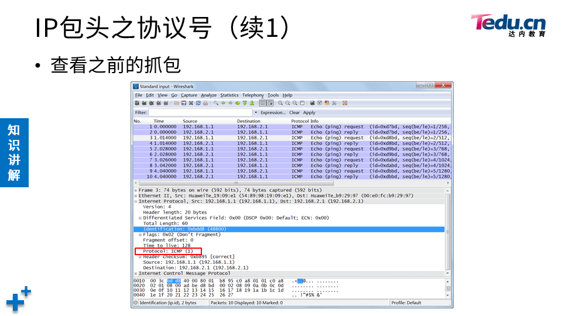Select Protocol: ICMP (1) line
562x316 pixels.
(x=168, y=251)
